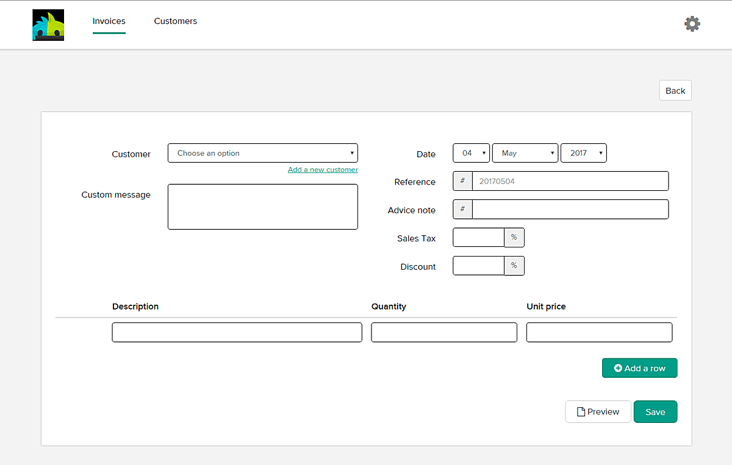Click into the Description input field
This screenshot has width=732, height=465.
(x=237, y=332)
